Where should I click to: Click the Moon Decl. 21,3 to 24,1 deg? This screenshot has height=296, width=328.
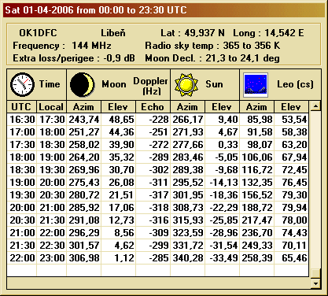212,58
